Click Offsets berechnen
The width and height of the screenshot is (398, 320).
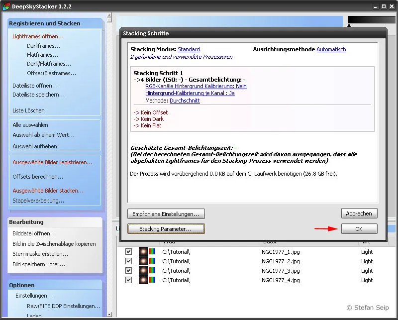[x=38, y=177]
